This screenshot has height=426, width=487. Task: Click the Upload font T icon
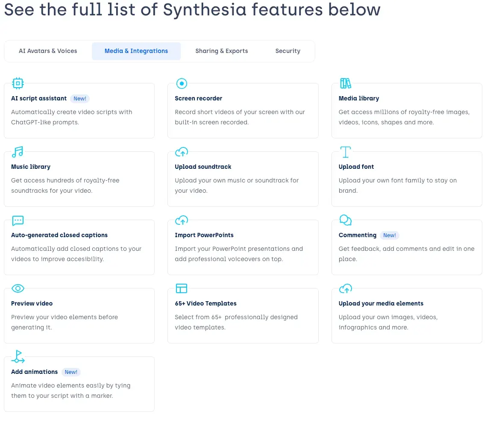pos(345,152)
